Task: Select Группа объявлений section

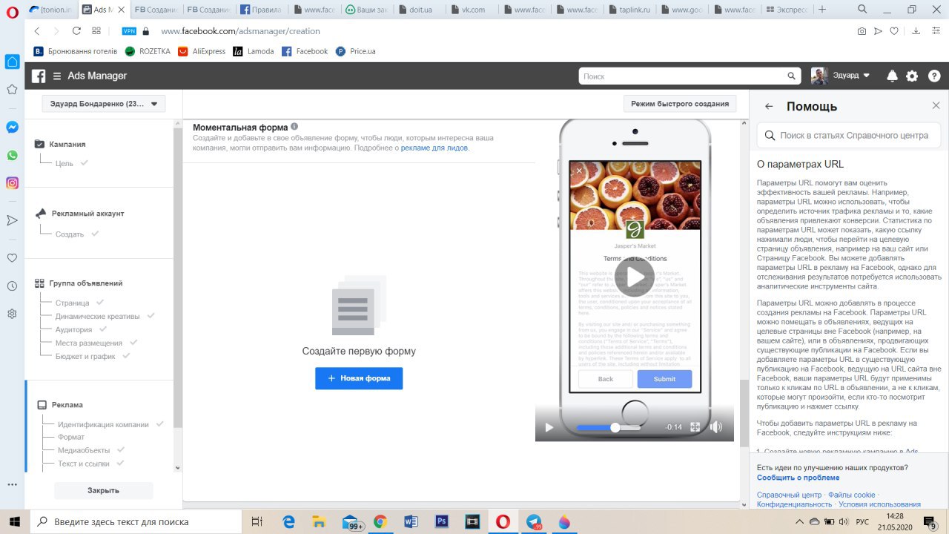Action: [86, 283]
